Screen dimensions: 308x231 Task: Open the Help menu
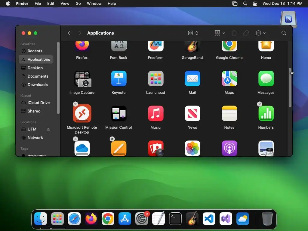point(112,4)
